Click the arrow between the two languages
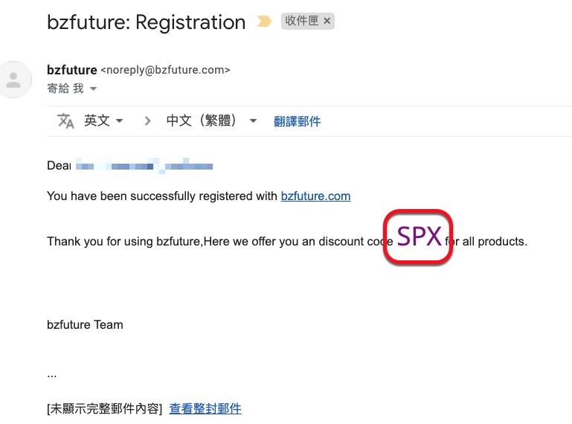The width and height of the screenshot is (572, 424). [147, 121]
